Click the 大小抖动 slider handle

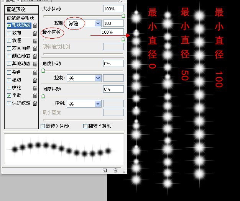tap(123, 16)
